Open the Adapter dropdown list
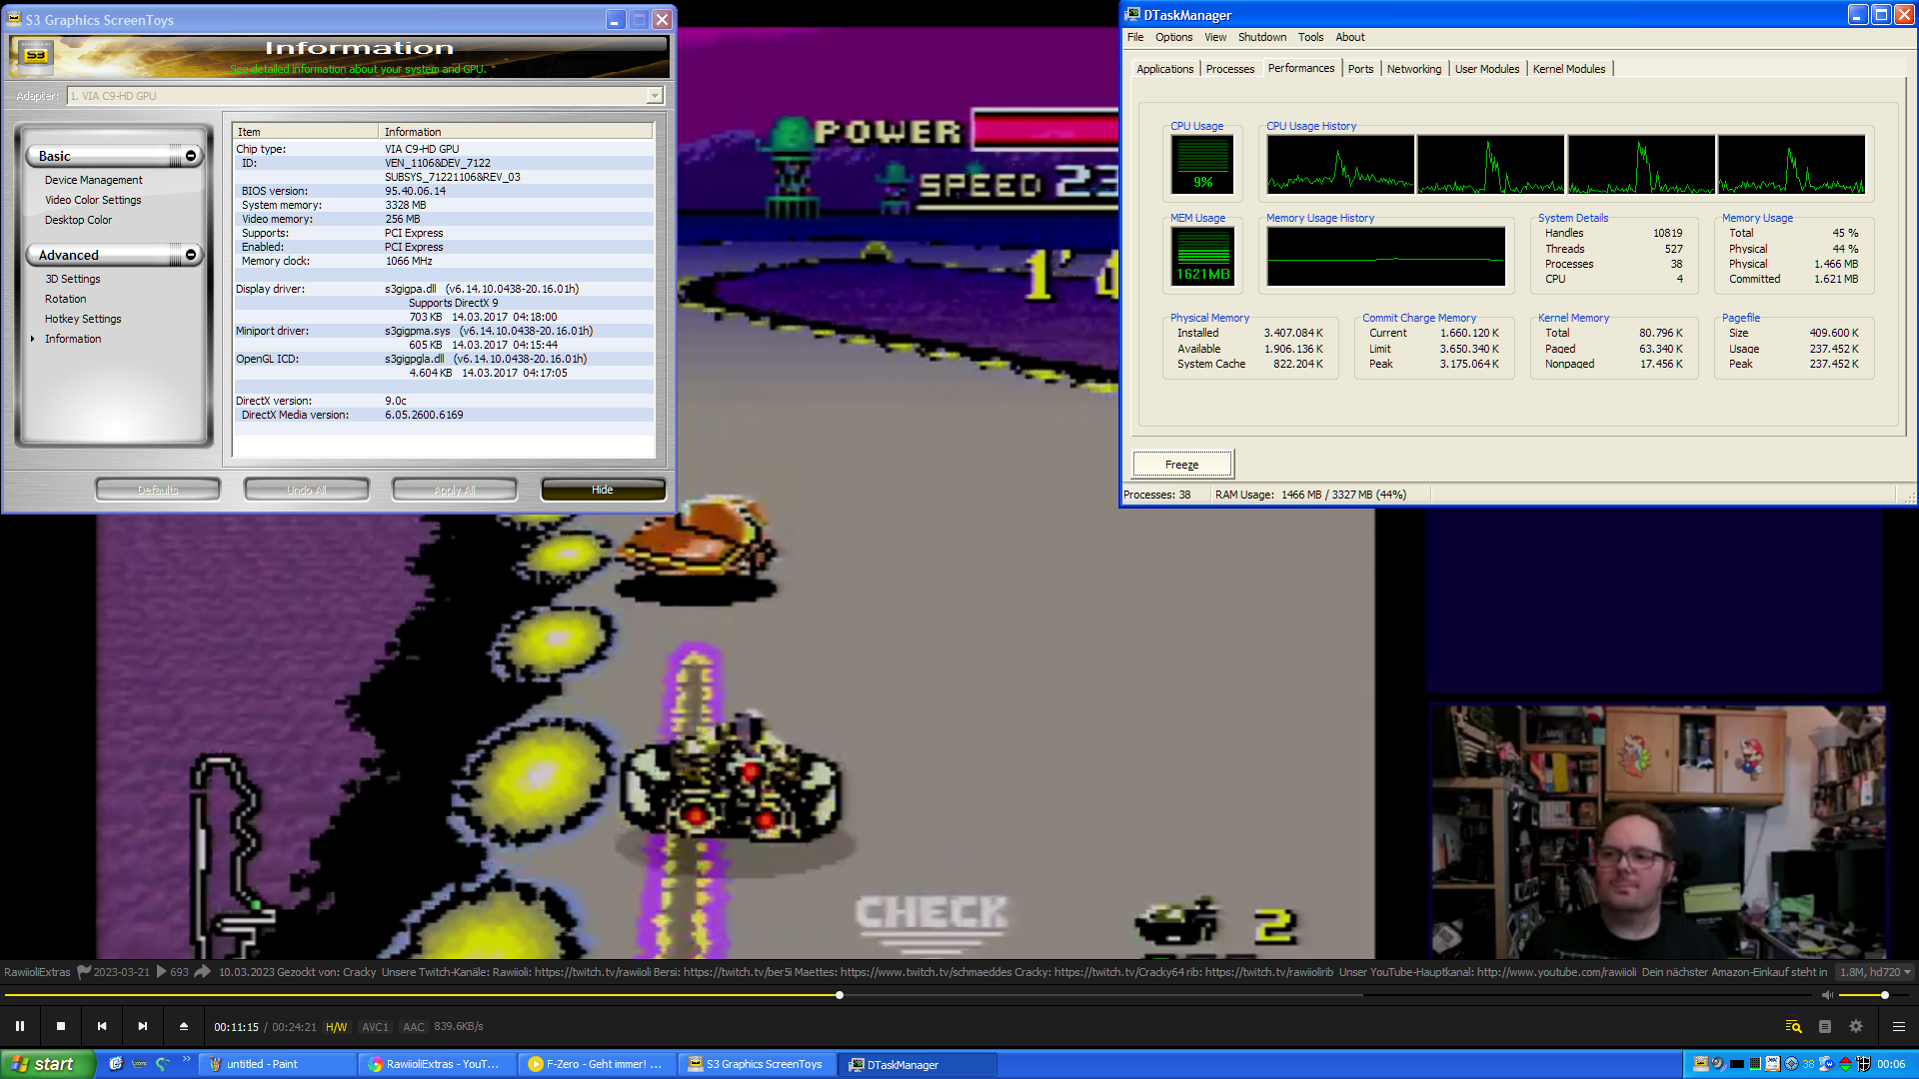1919x1079 pixels. point(655,96)
